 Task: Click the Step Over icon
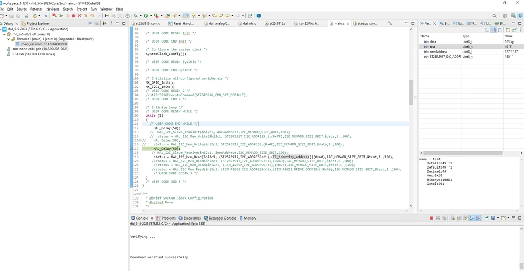pos(92,16)
